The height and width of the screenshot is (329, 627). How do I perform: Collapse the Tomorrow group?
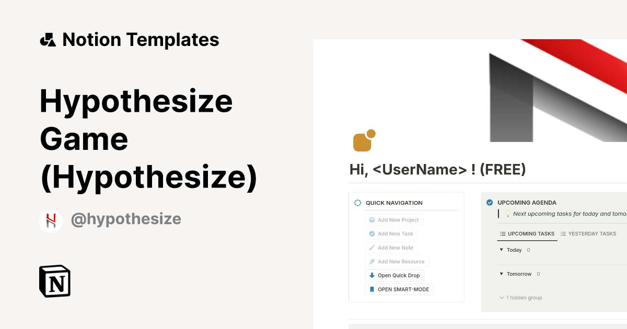[501, 274]
